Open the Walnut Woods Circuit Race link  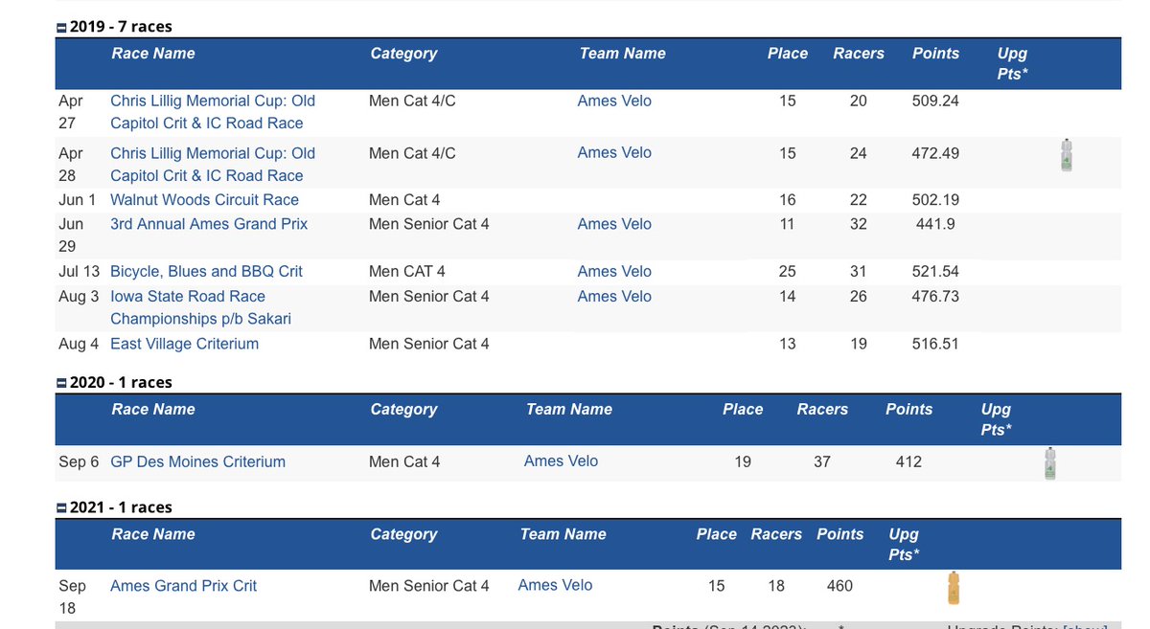(204, 200)
